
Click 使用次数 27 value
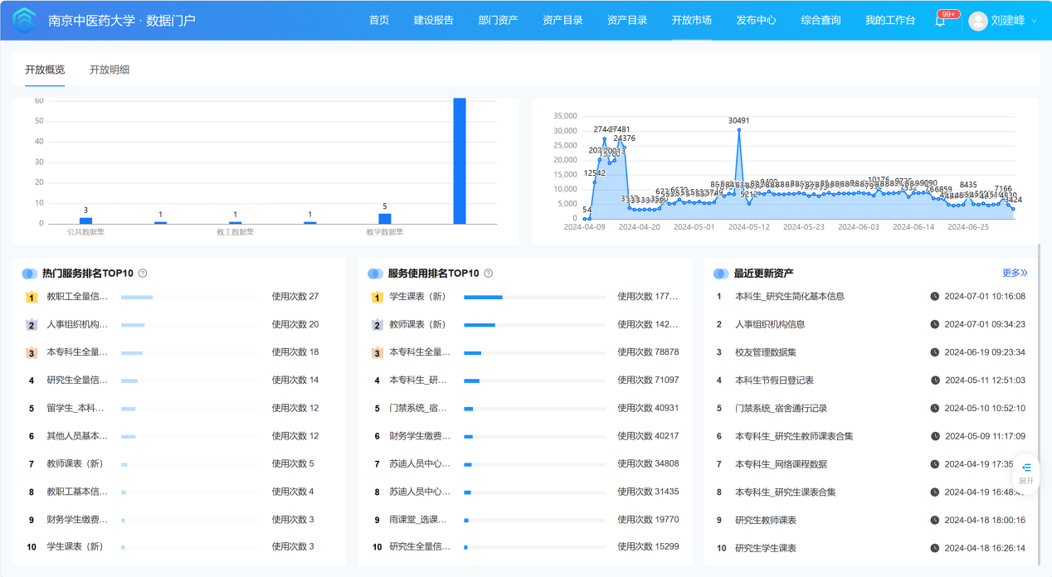(295, 297)
